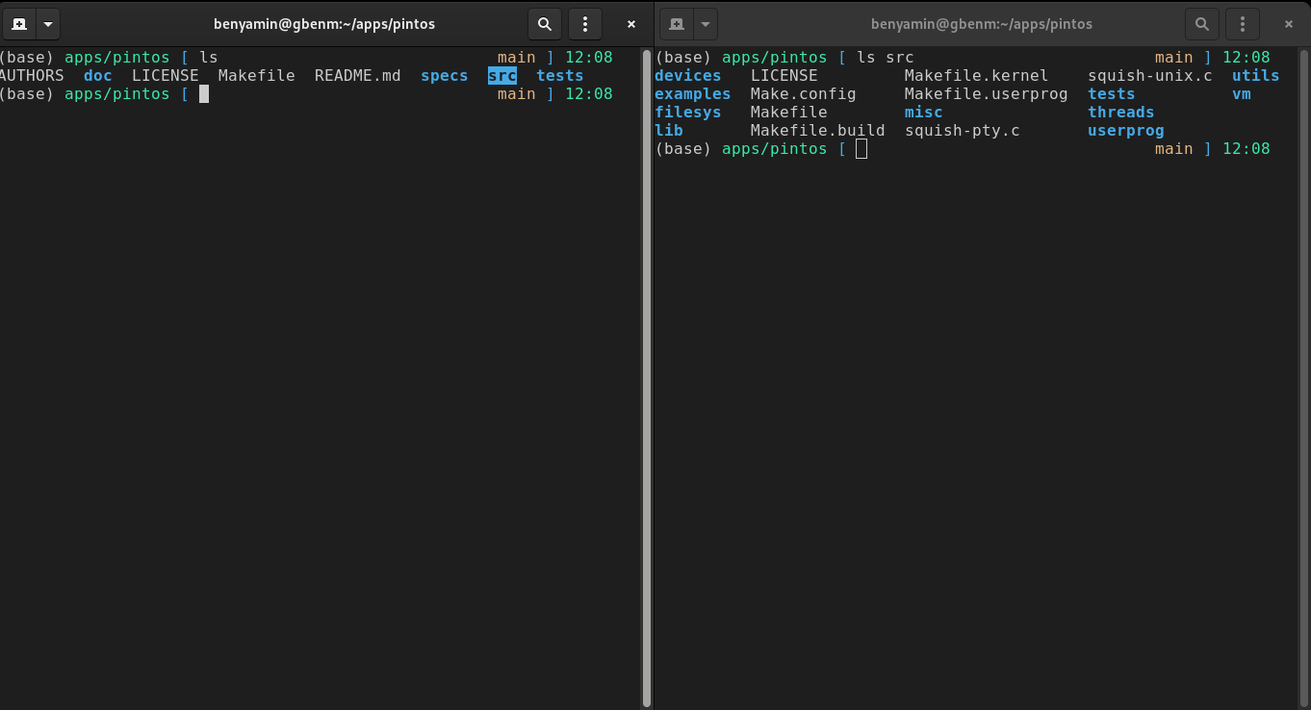
Task: Click the 'ls src' command in right terminal
Action: point(886,57)
